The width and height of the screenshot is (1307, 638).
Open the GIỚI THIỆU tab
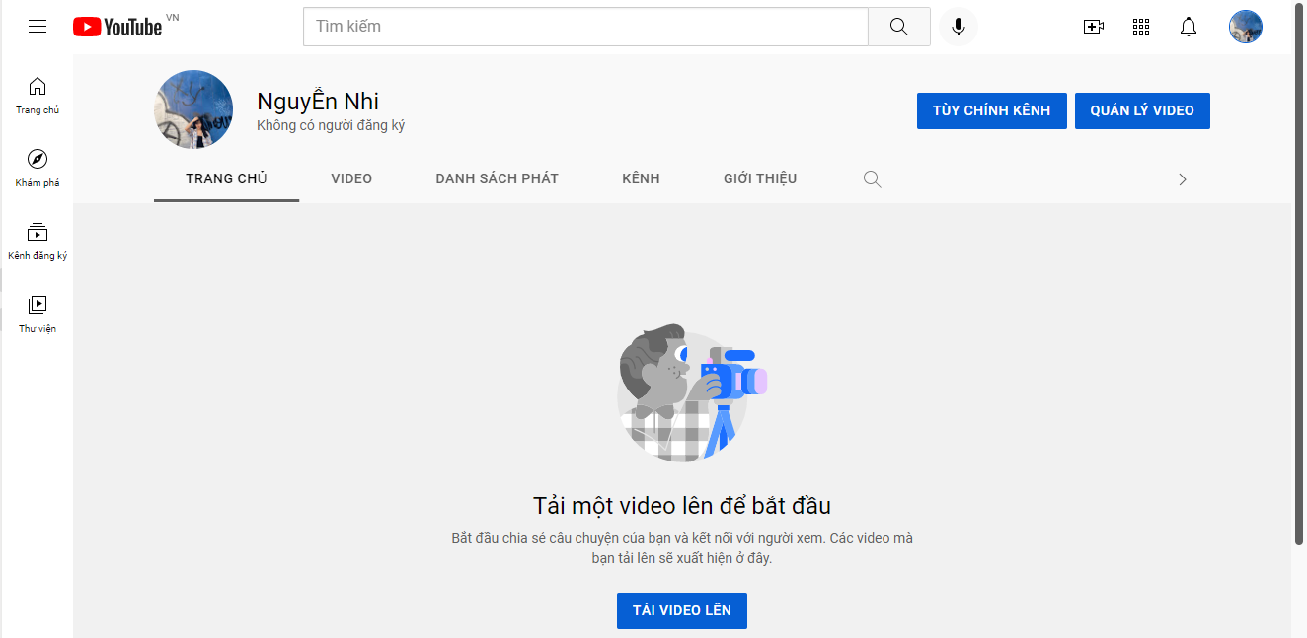pos(759,178)
